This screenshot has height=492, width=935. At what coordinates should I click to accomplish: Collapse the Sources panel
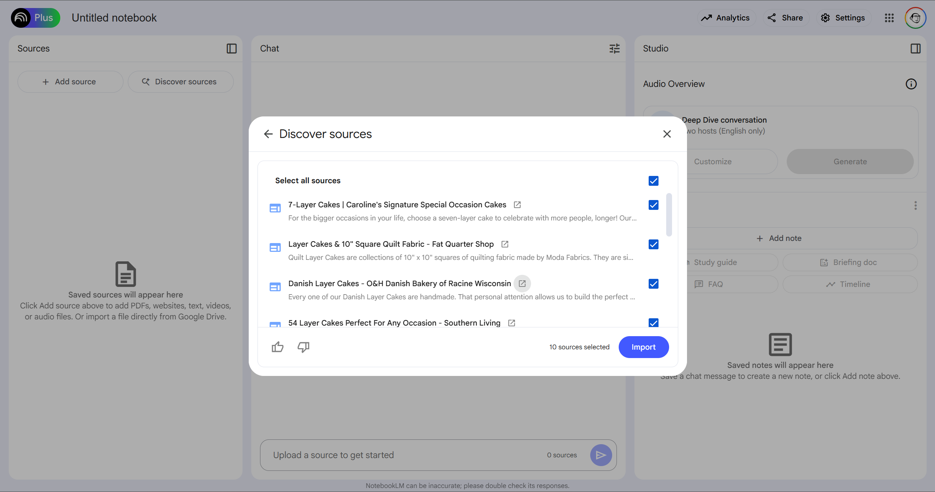(232, 49)
